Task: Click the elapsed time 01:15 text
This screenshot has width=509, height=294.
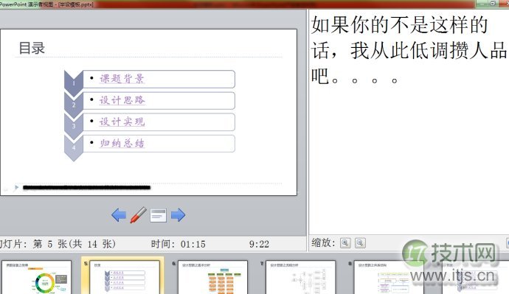Action: pyautogui.click(x=193, y=244)
